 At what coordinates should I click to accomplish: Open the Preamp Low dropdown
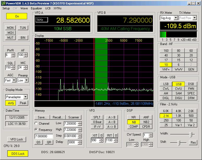tap(26, 80)
